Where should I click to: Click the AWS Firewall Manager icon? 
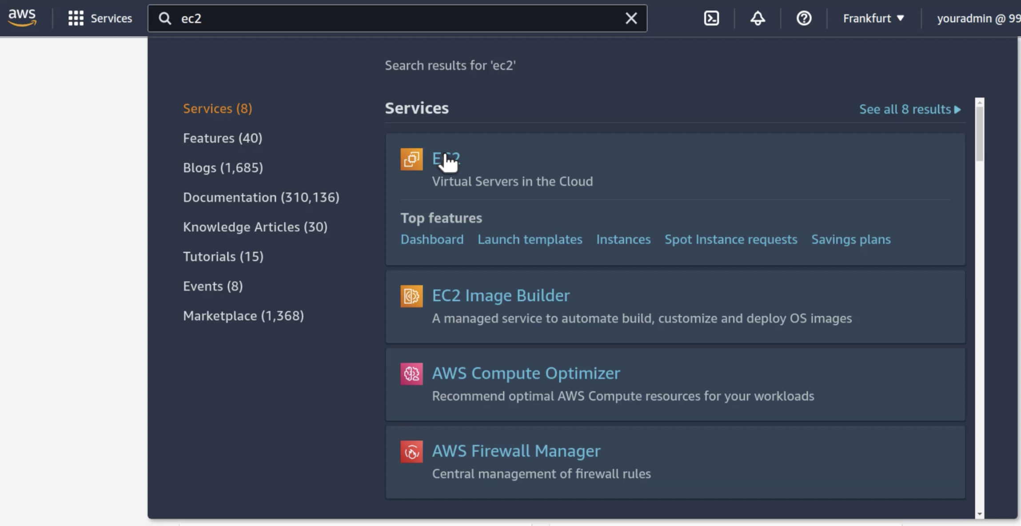411,451
